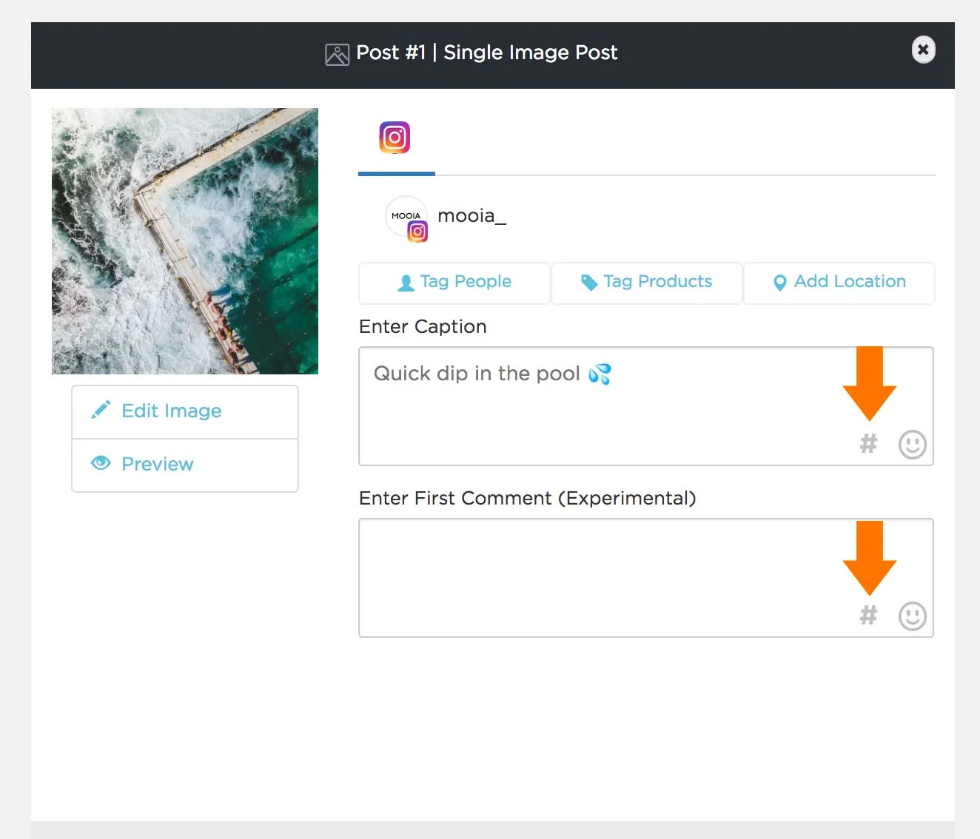Screen dimensions: 980x839
Task: Click the blue progress bar under the Instagram icon
Action: [397, 173]
